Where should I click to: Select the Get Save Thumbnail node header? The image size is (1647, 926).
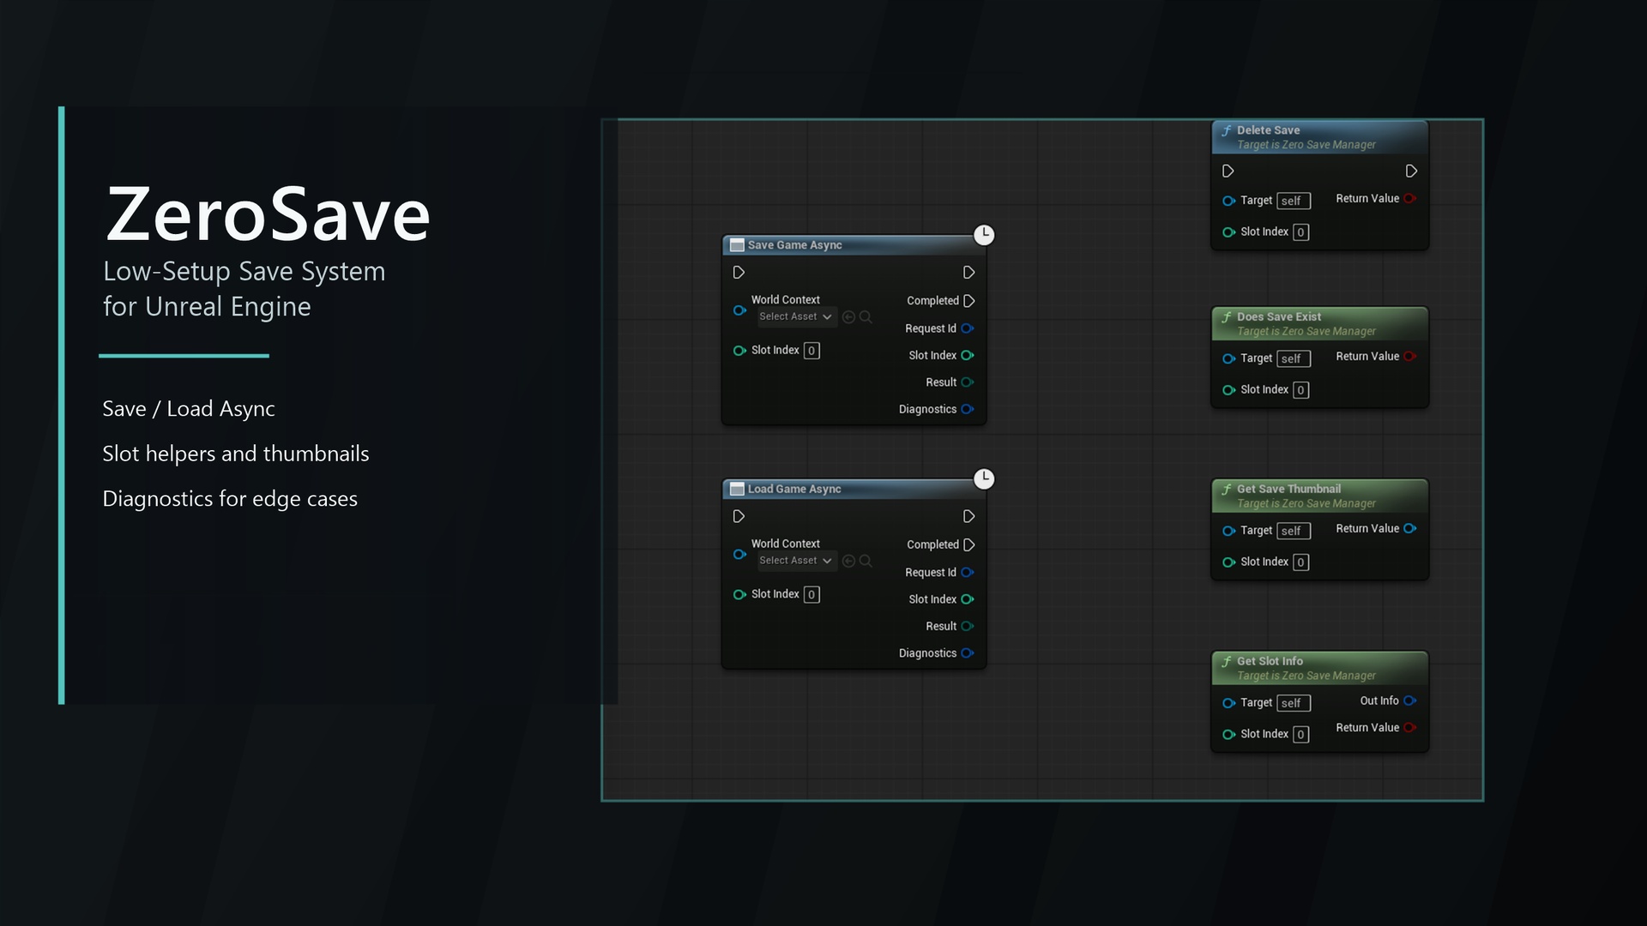tap(1319, 496)
